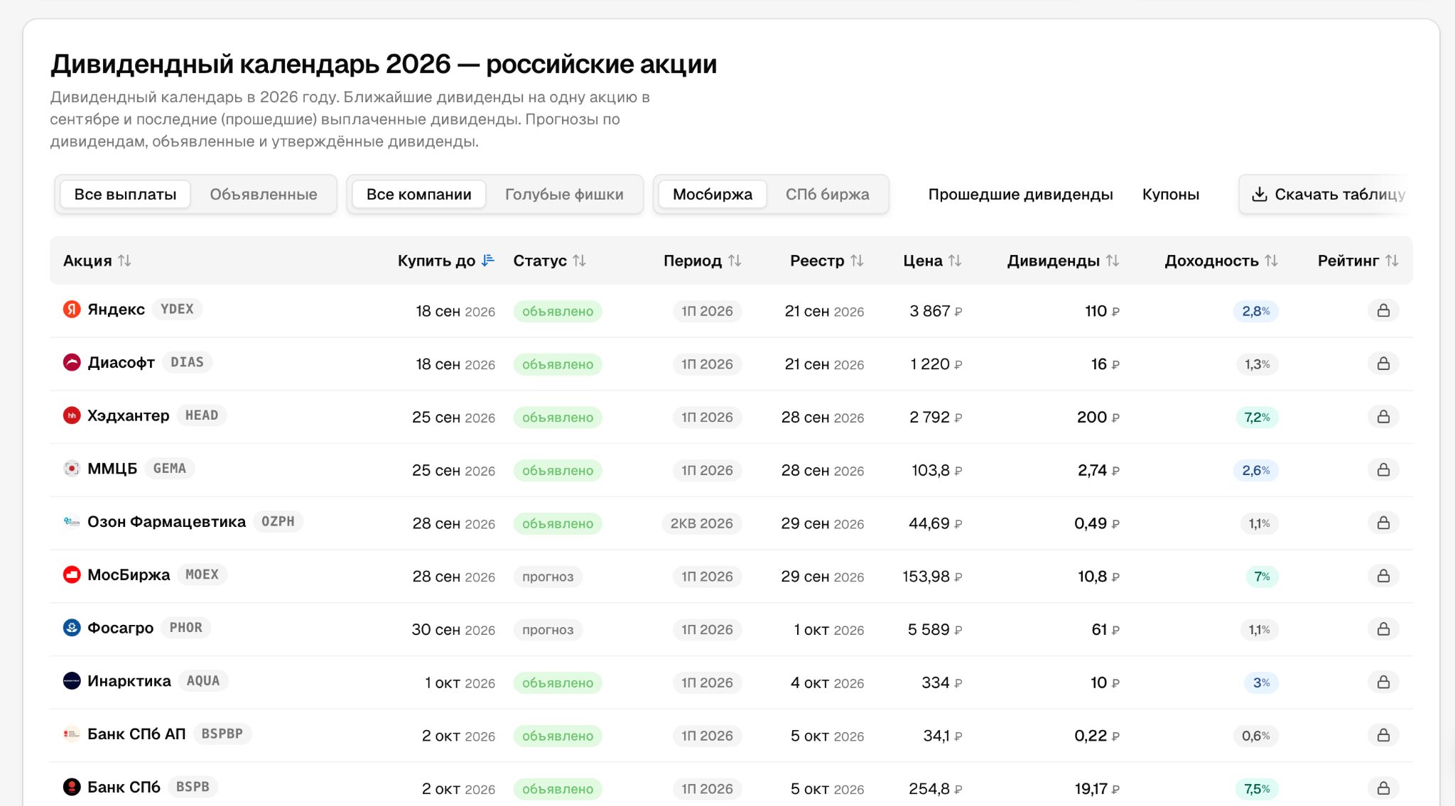
Task: Click the DIAS ticker badge
Action: coord(187,362)
